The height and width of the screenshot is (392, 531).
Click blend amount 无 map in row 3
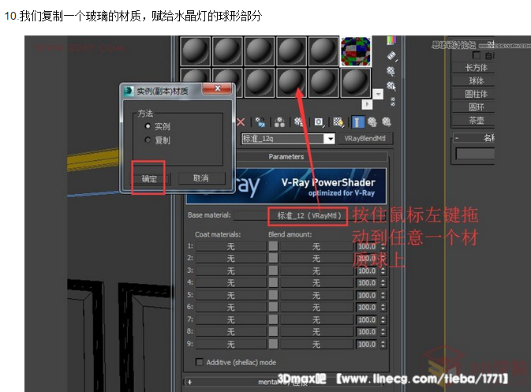[316, 271]
